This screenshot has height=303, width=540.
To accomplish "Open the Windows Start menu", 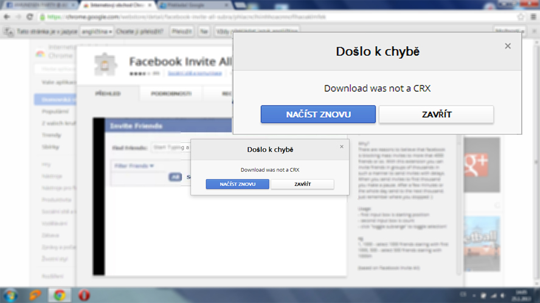I will point(10,295).
